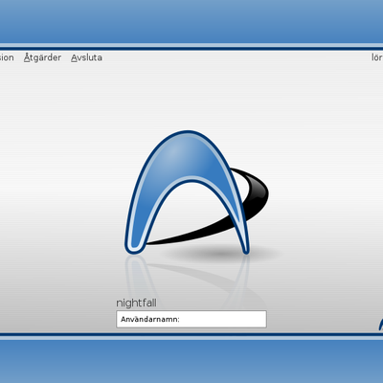Open the Åtgärder menu
The image size is (383, 383).
(x=42, y=57)
